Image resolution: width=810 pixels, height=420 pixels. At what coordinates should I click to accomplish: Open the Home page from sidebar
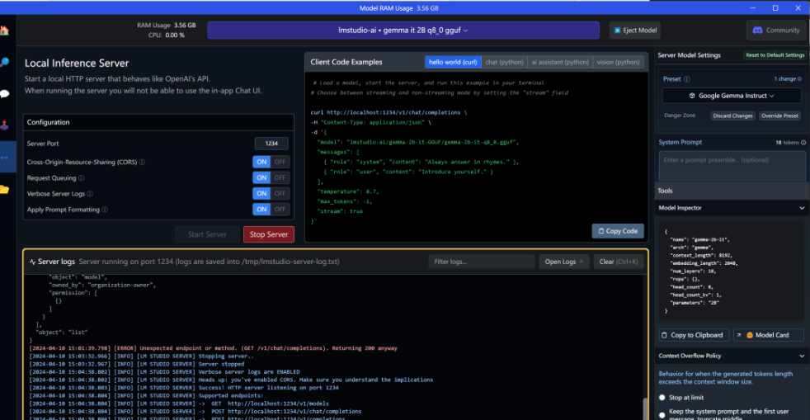(x=4, y=31)
